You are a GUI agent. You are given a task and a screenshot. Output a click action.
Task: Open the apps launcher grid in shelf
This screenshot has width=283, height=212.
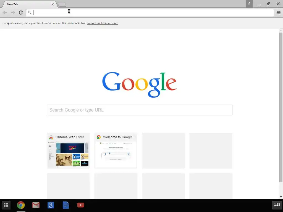[x=6, y=205]
